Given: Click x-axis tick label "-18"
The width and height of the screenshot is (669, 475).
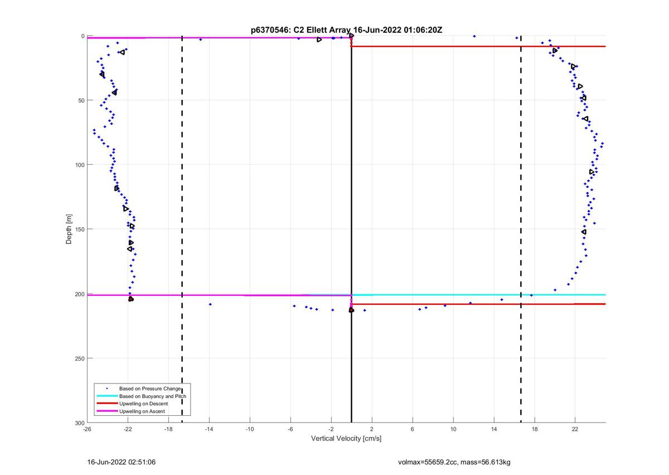Looking at the screenshot, I should tap(168, 429).
